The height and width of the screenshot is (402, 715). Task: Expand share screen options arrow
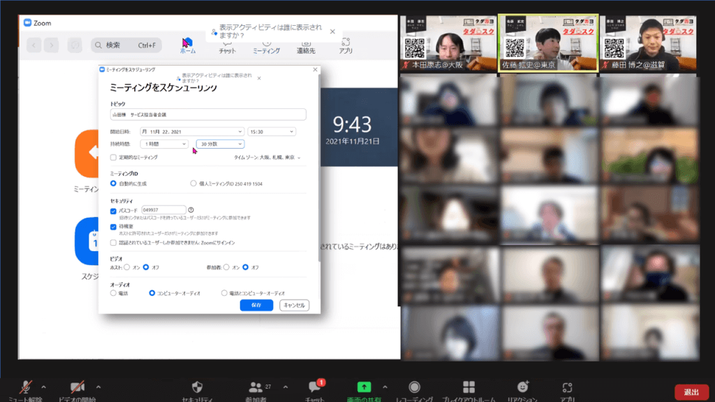click(x=385, y=387)
